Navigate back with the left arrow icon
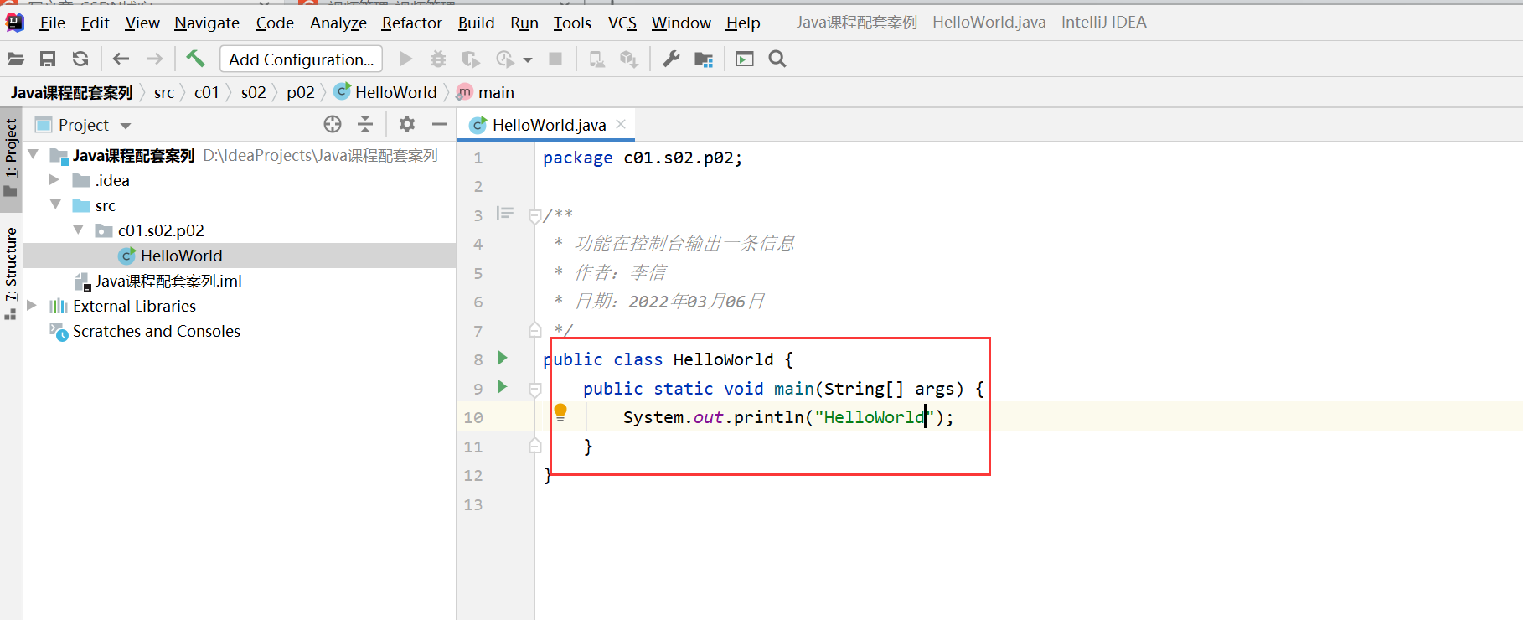1523x620 pixels. tap(121, 59)
